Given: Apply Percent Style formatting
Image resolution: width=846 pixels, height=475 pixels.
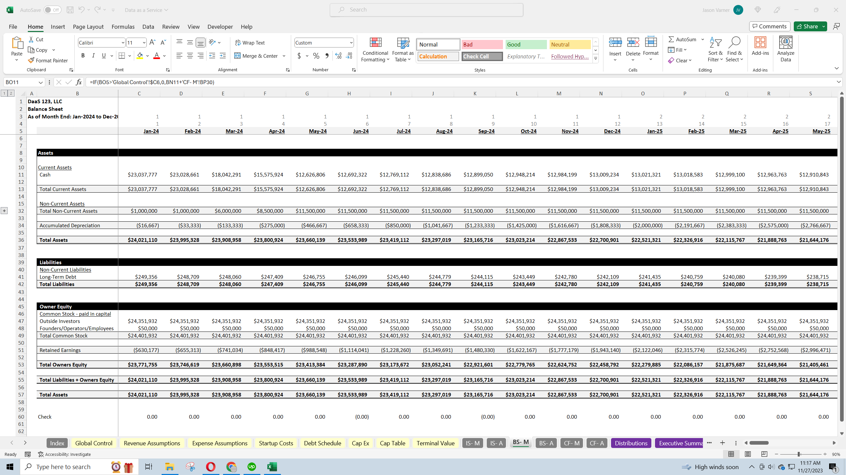Looking at the screenshot, I should [316, 56].
